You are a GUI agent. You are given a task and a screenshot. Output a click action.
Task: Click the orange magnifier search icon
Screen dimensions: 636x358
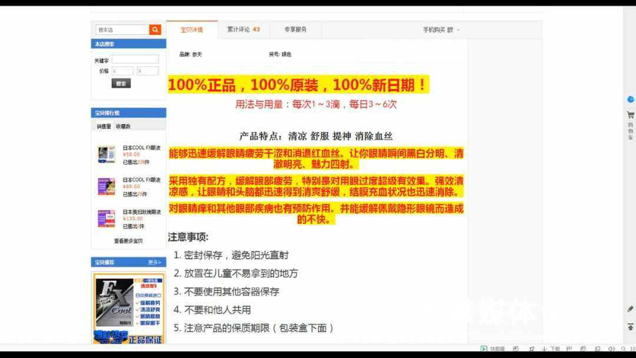(x=155, y=29)
